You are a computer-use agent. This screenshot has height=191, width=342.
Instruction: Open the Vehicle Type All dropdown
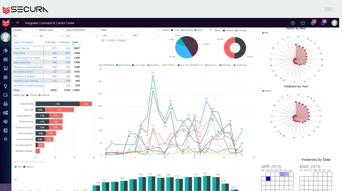51,36
